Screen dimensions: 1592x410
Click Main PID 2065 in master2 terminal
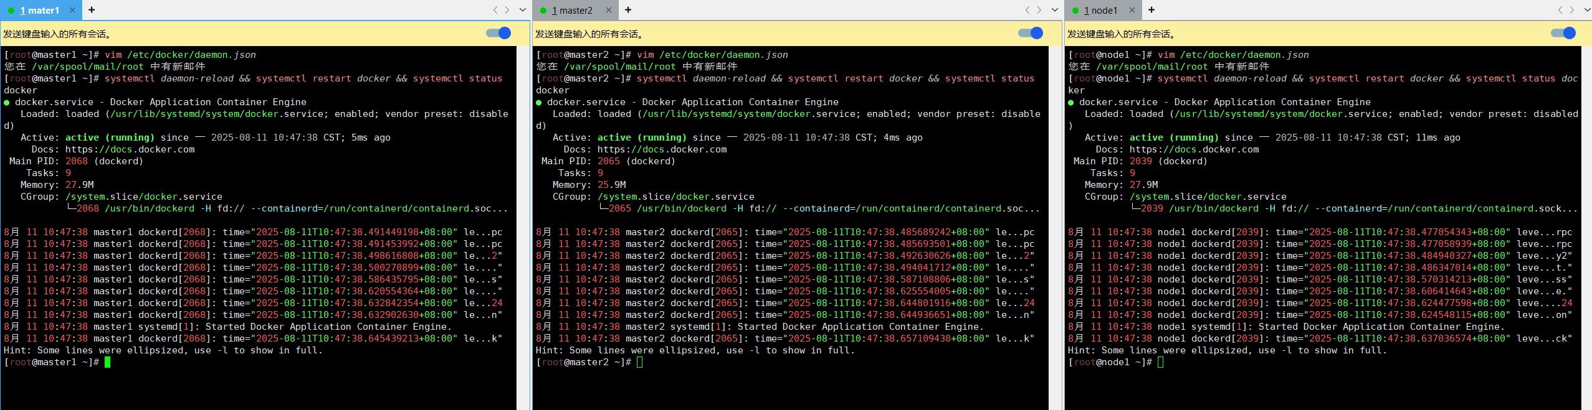(x=609, y=161)
